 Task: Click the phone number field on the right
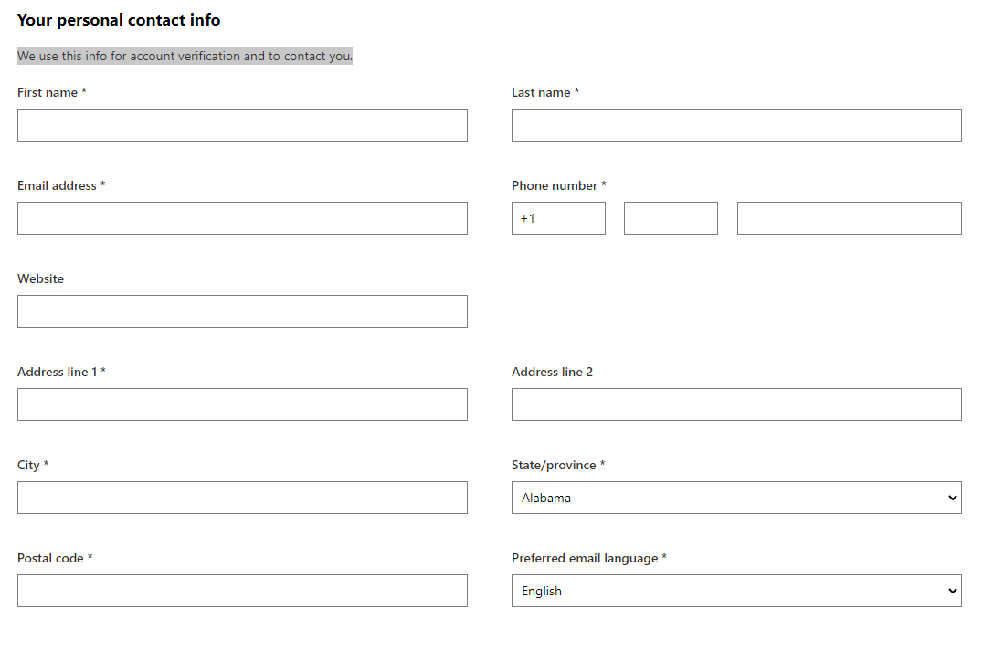[x=849, y=218]
